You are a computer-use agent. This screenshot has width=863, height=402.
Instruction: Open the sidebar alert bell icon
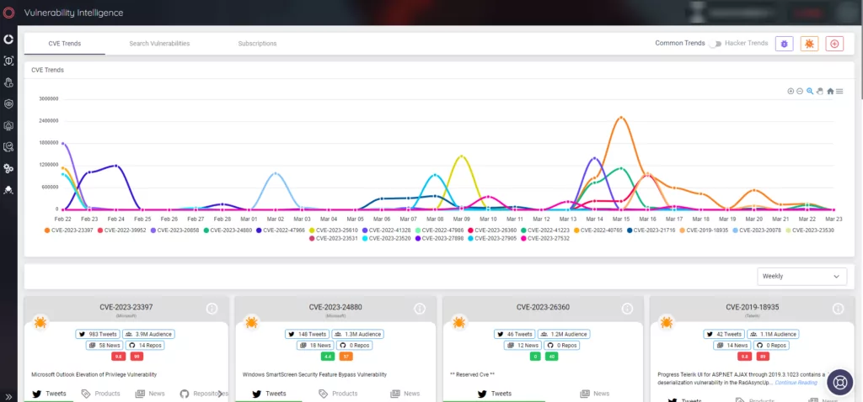(x=8, y=125)
